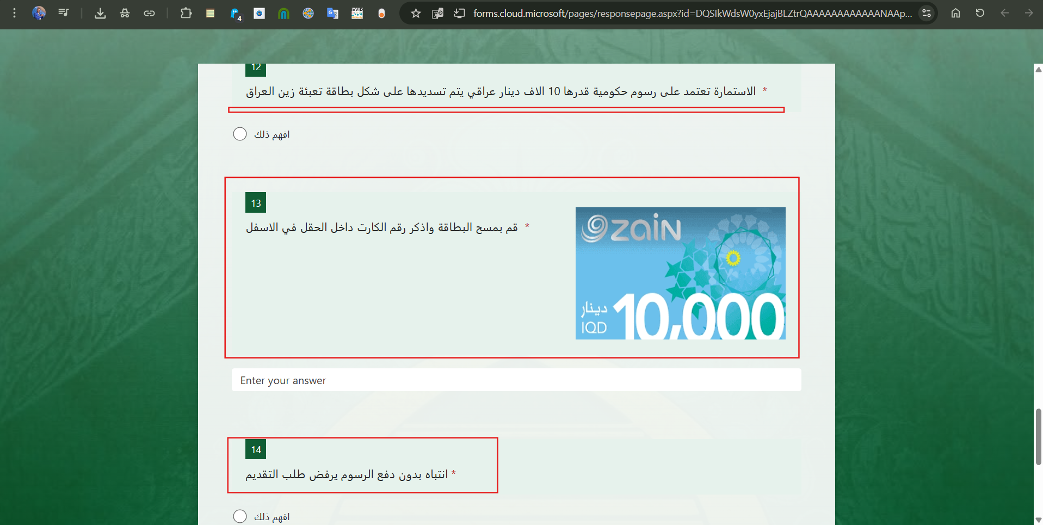Open the browser three-dot menu
1043x525 pixels.
pos(15,13)
